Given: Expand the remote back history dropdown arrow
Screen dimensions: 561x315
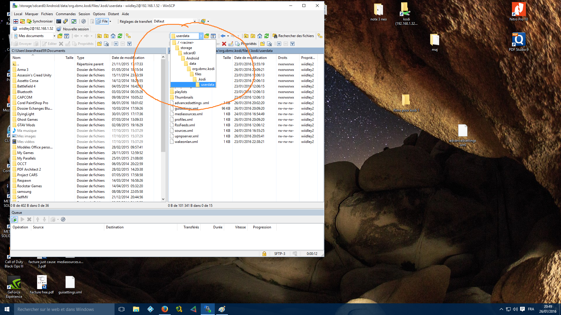Looking at the screenshot, I should [228, 36].
